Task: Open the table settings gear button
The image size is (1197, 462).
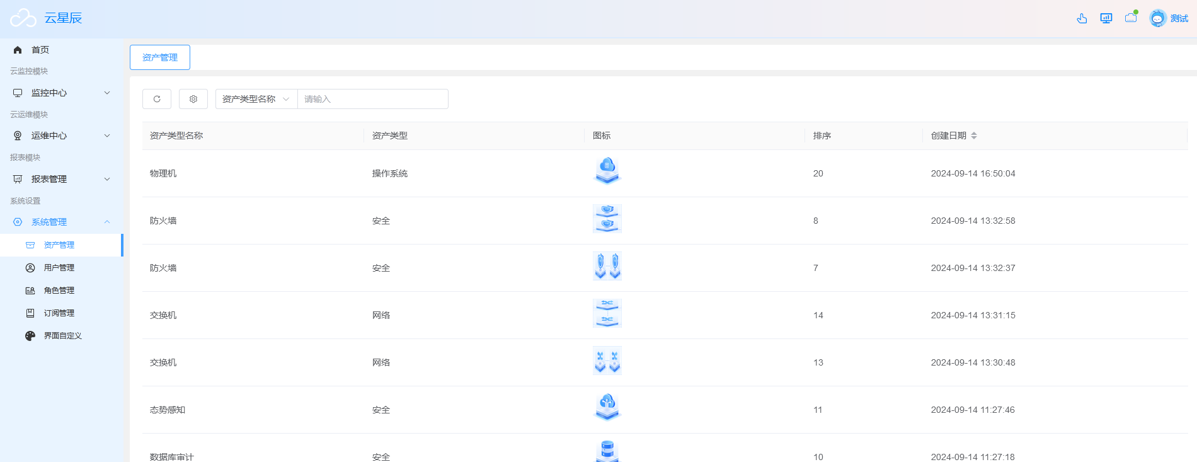Action: [x=193, y=99]
